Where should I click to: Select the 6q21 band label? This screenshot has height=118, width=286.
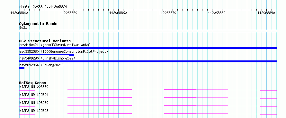coord(23,28)
